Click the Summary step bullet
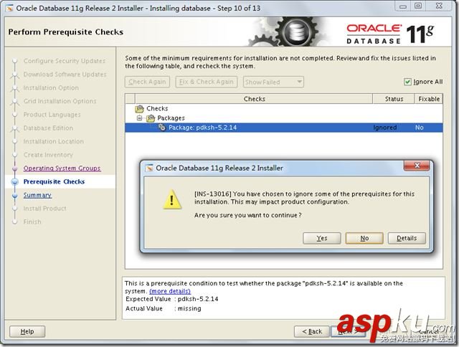This screenshot has width=459, height=347. point(14,195)
